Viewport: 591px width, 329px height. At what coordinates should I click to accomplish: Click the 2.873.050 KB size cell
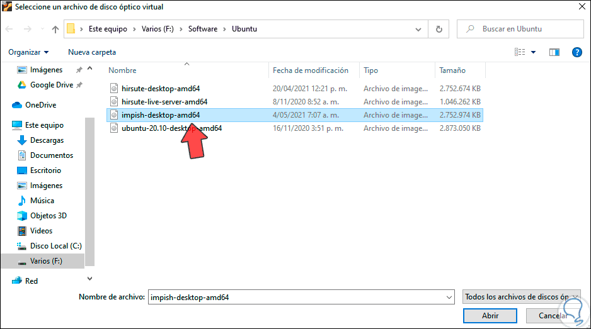460,128
